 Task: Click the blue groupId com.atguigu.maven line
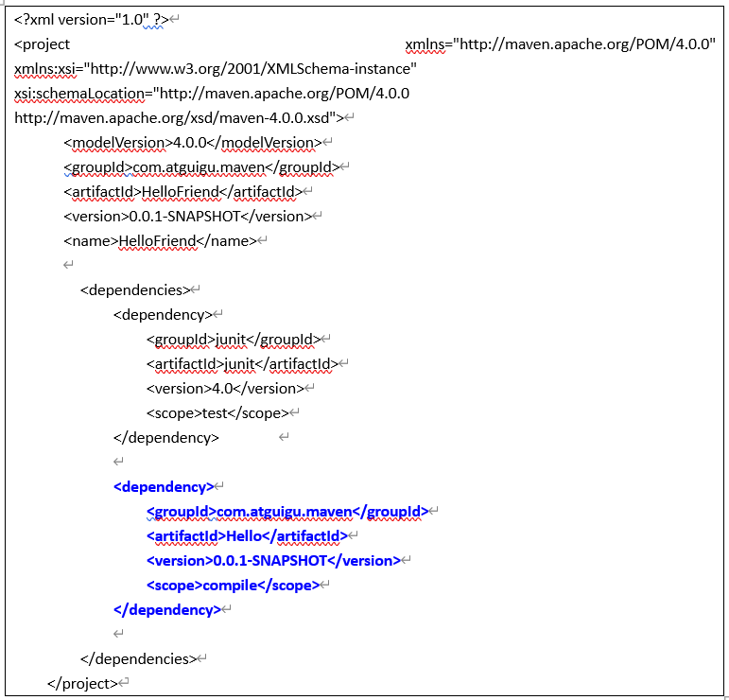click(x=287, y=512)
